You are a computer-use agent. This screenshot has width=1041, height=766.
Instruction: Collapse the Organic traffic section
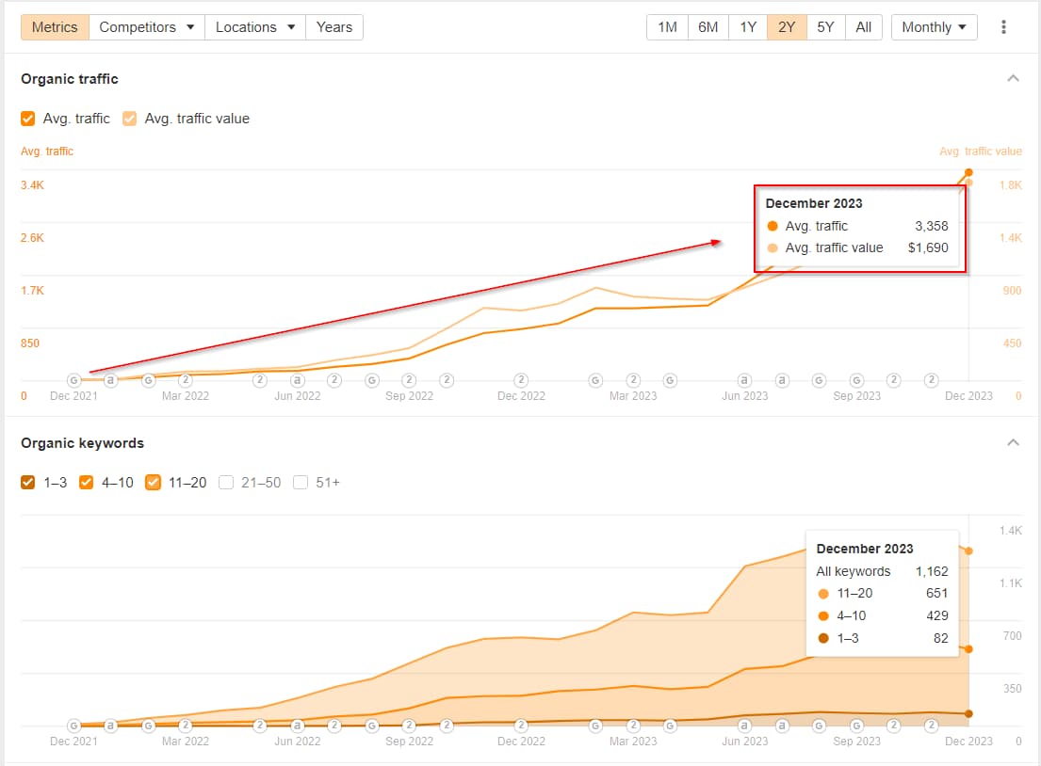point(1013,78)
